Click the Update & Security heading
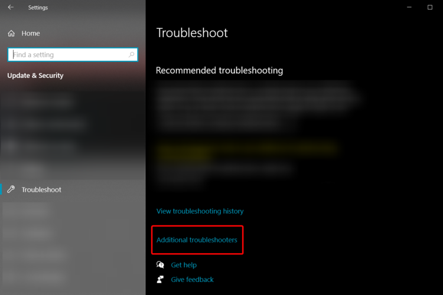This screenshot has height=295, width=443. 35,76
